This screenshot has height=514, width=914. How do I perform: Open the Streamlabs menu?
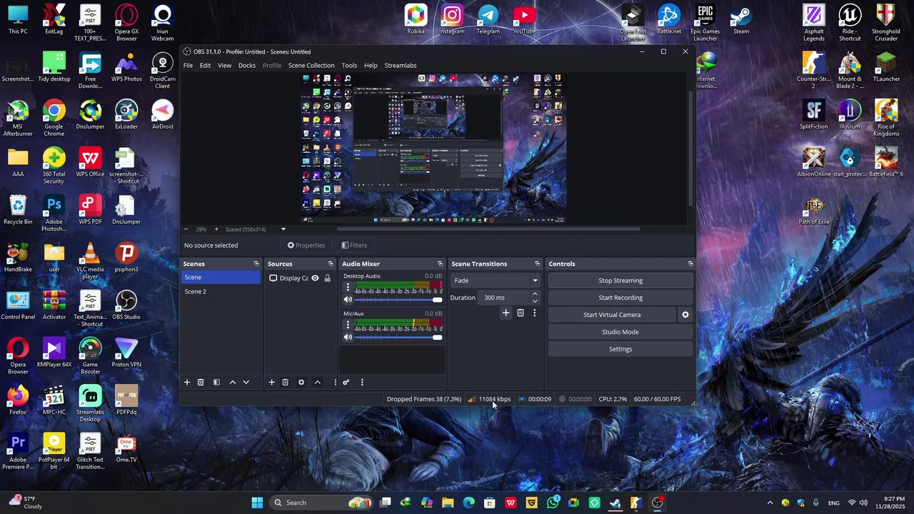[x=401, y=66]
